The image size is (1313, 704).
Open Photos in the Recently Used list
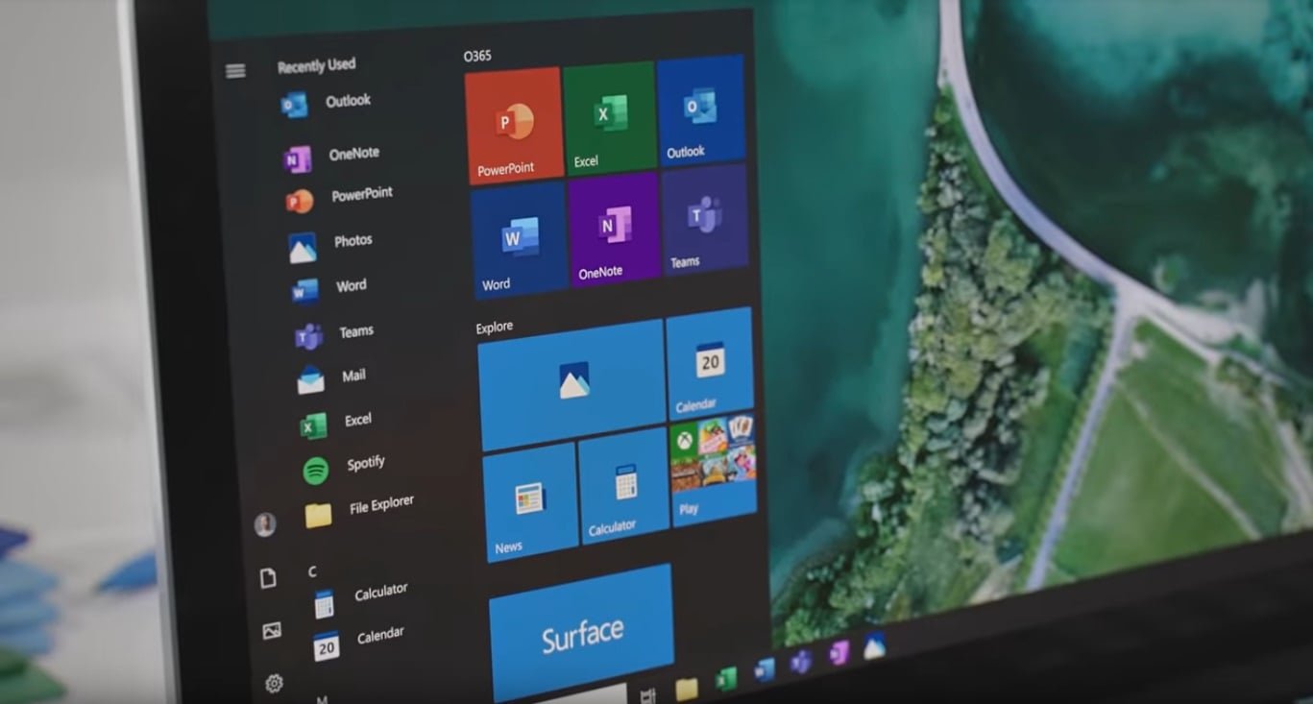pyautogui.click(x=330, y=244)
